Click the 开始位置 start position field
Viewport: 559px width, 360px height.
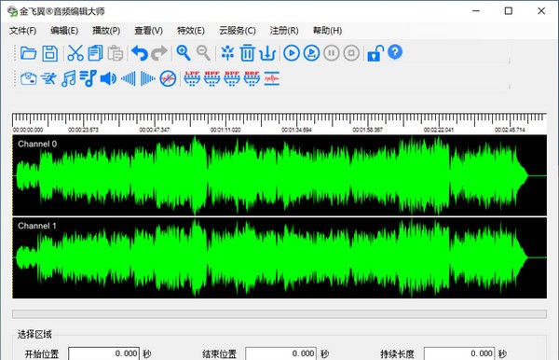point(103,353)
